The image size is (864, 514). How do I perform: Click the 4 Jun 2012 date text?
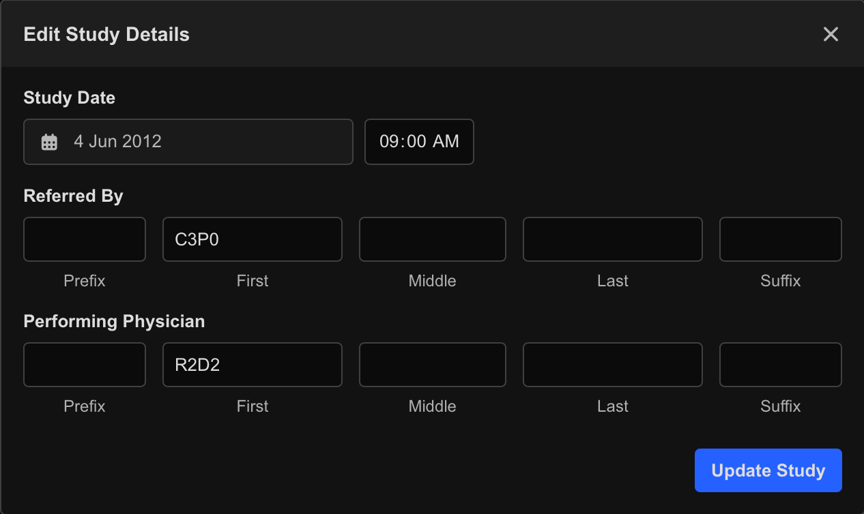[117, 142]
